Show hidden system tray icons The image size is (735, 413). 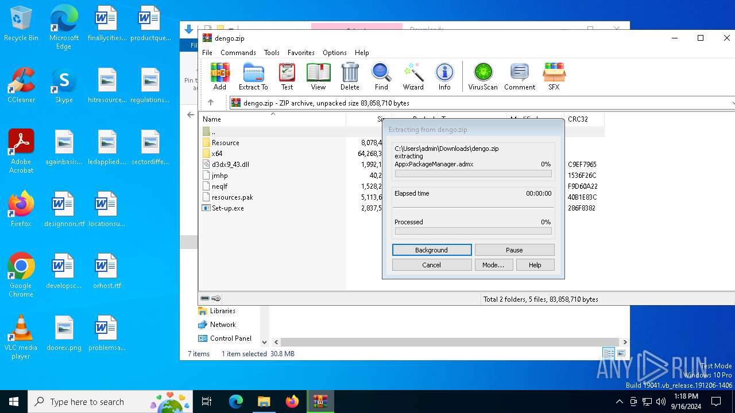click(619, 402)
